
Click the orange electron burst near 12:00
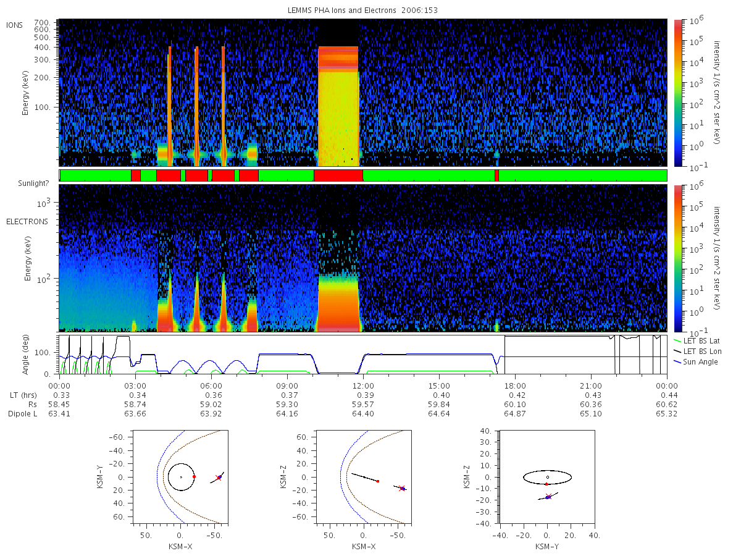tap(338, 304)
